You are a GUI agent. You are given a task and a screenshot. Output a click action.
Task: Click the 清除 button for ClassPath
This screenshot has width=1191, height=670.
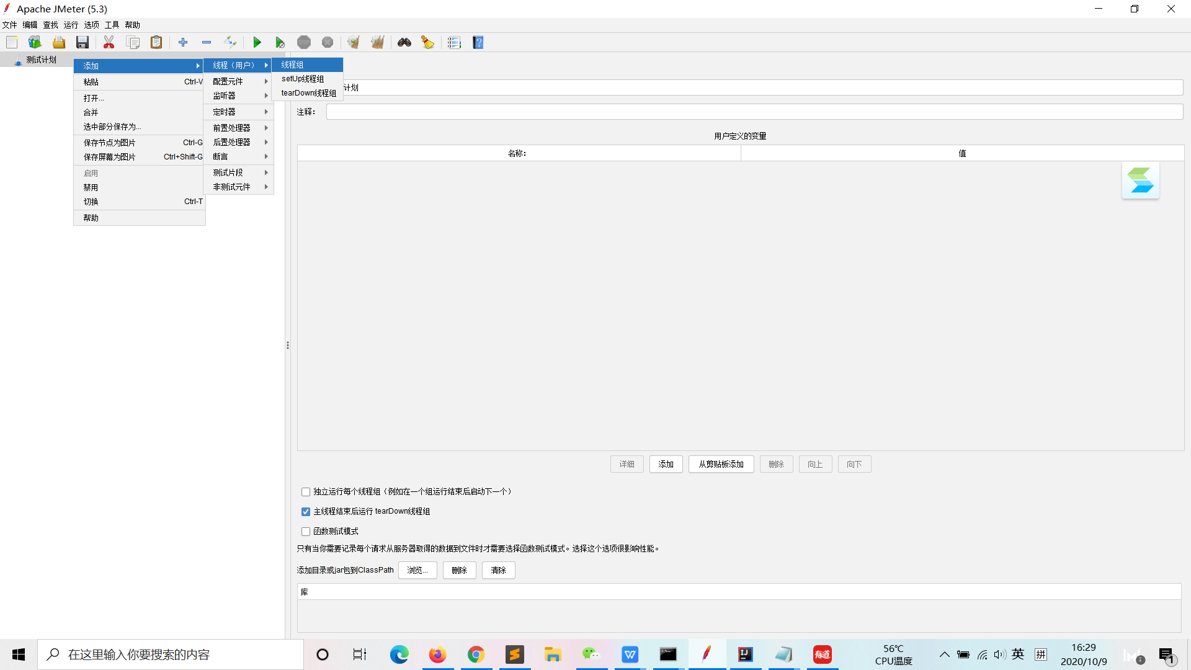(x=499, y=570)
